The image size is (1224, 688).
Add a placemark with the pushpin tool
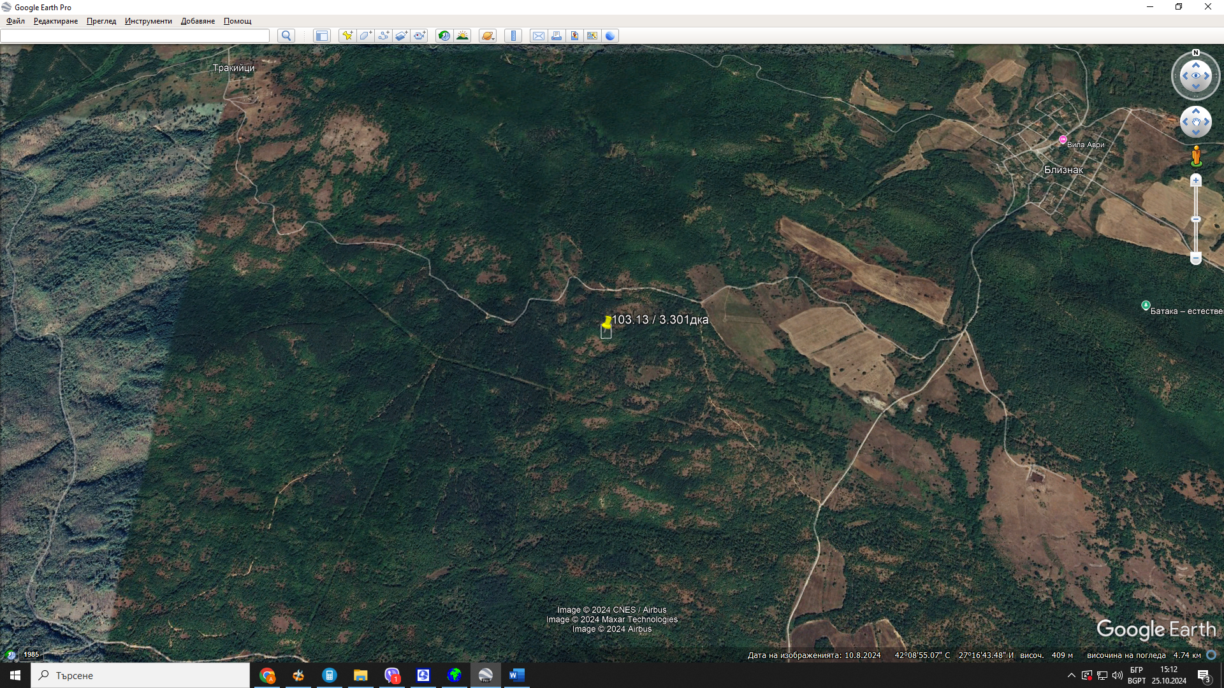pyautogui.click(x=347, y=36)
